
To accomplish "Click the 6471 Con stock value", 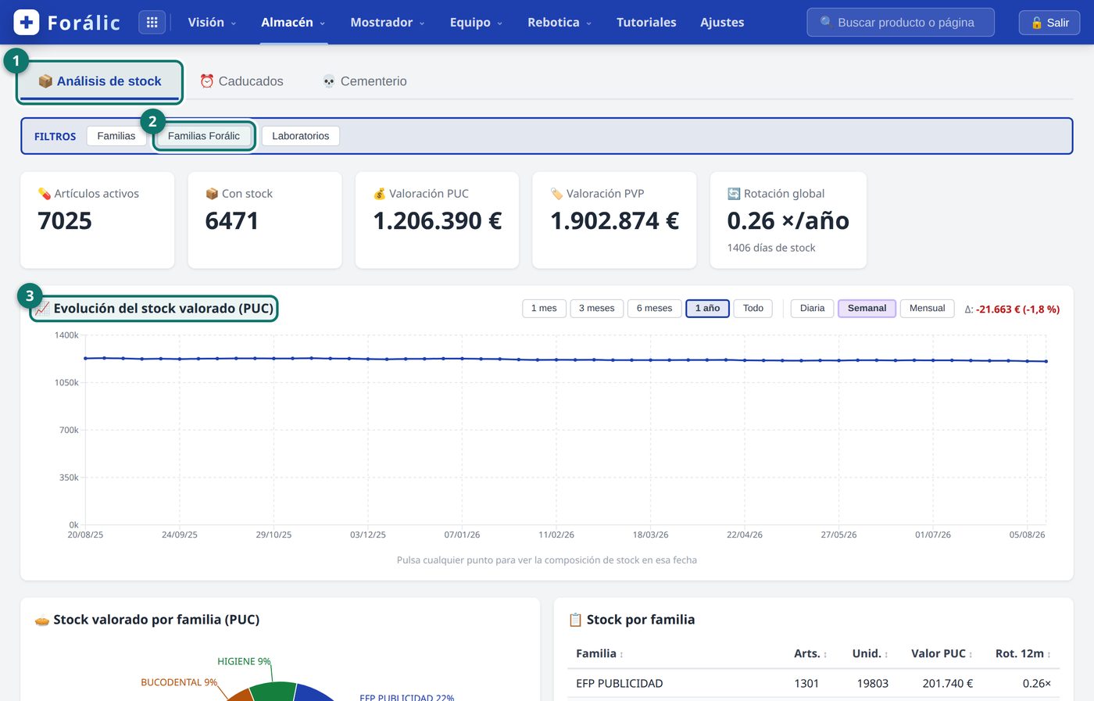I will (232, 221).
